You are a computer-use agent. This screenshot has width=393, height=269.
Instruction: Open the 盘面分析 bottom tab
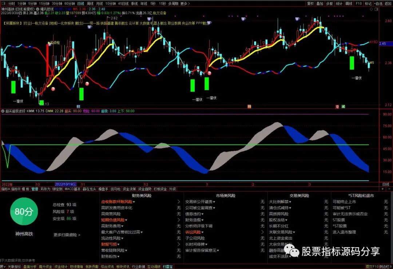tap(30, 267)
